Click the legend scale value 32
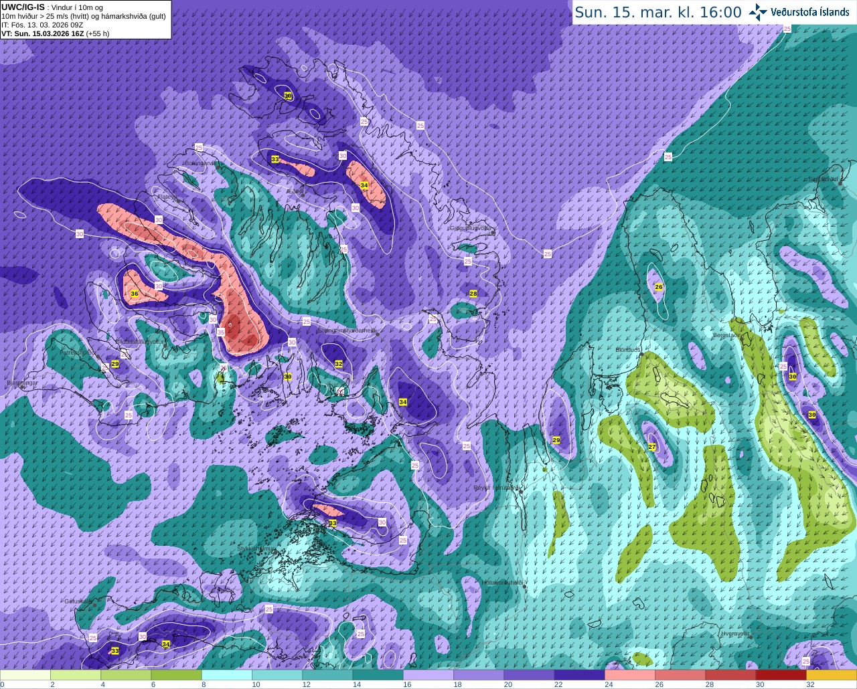The height and width of the screenshot is (689, 857). 810,685
